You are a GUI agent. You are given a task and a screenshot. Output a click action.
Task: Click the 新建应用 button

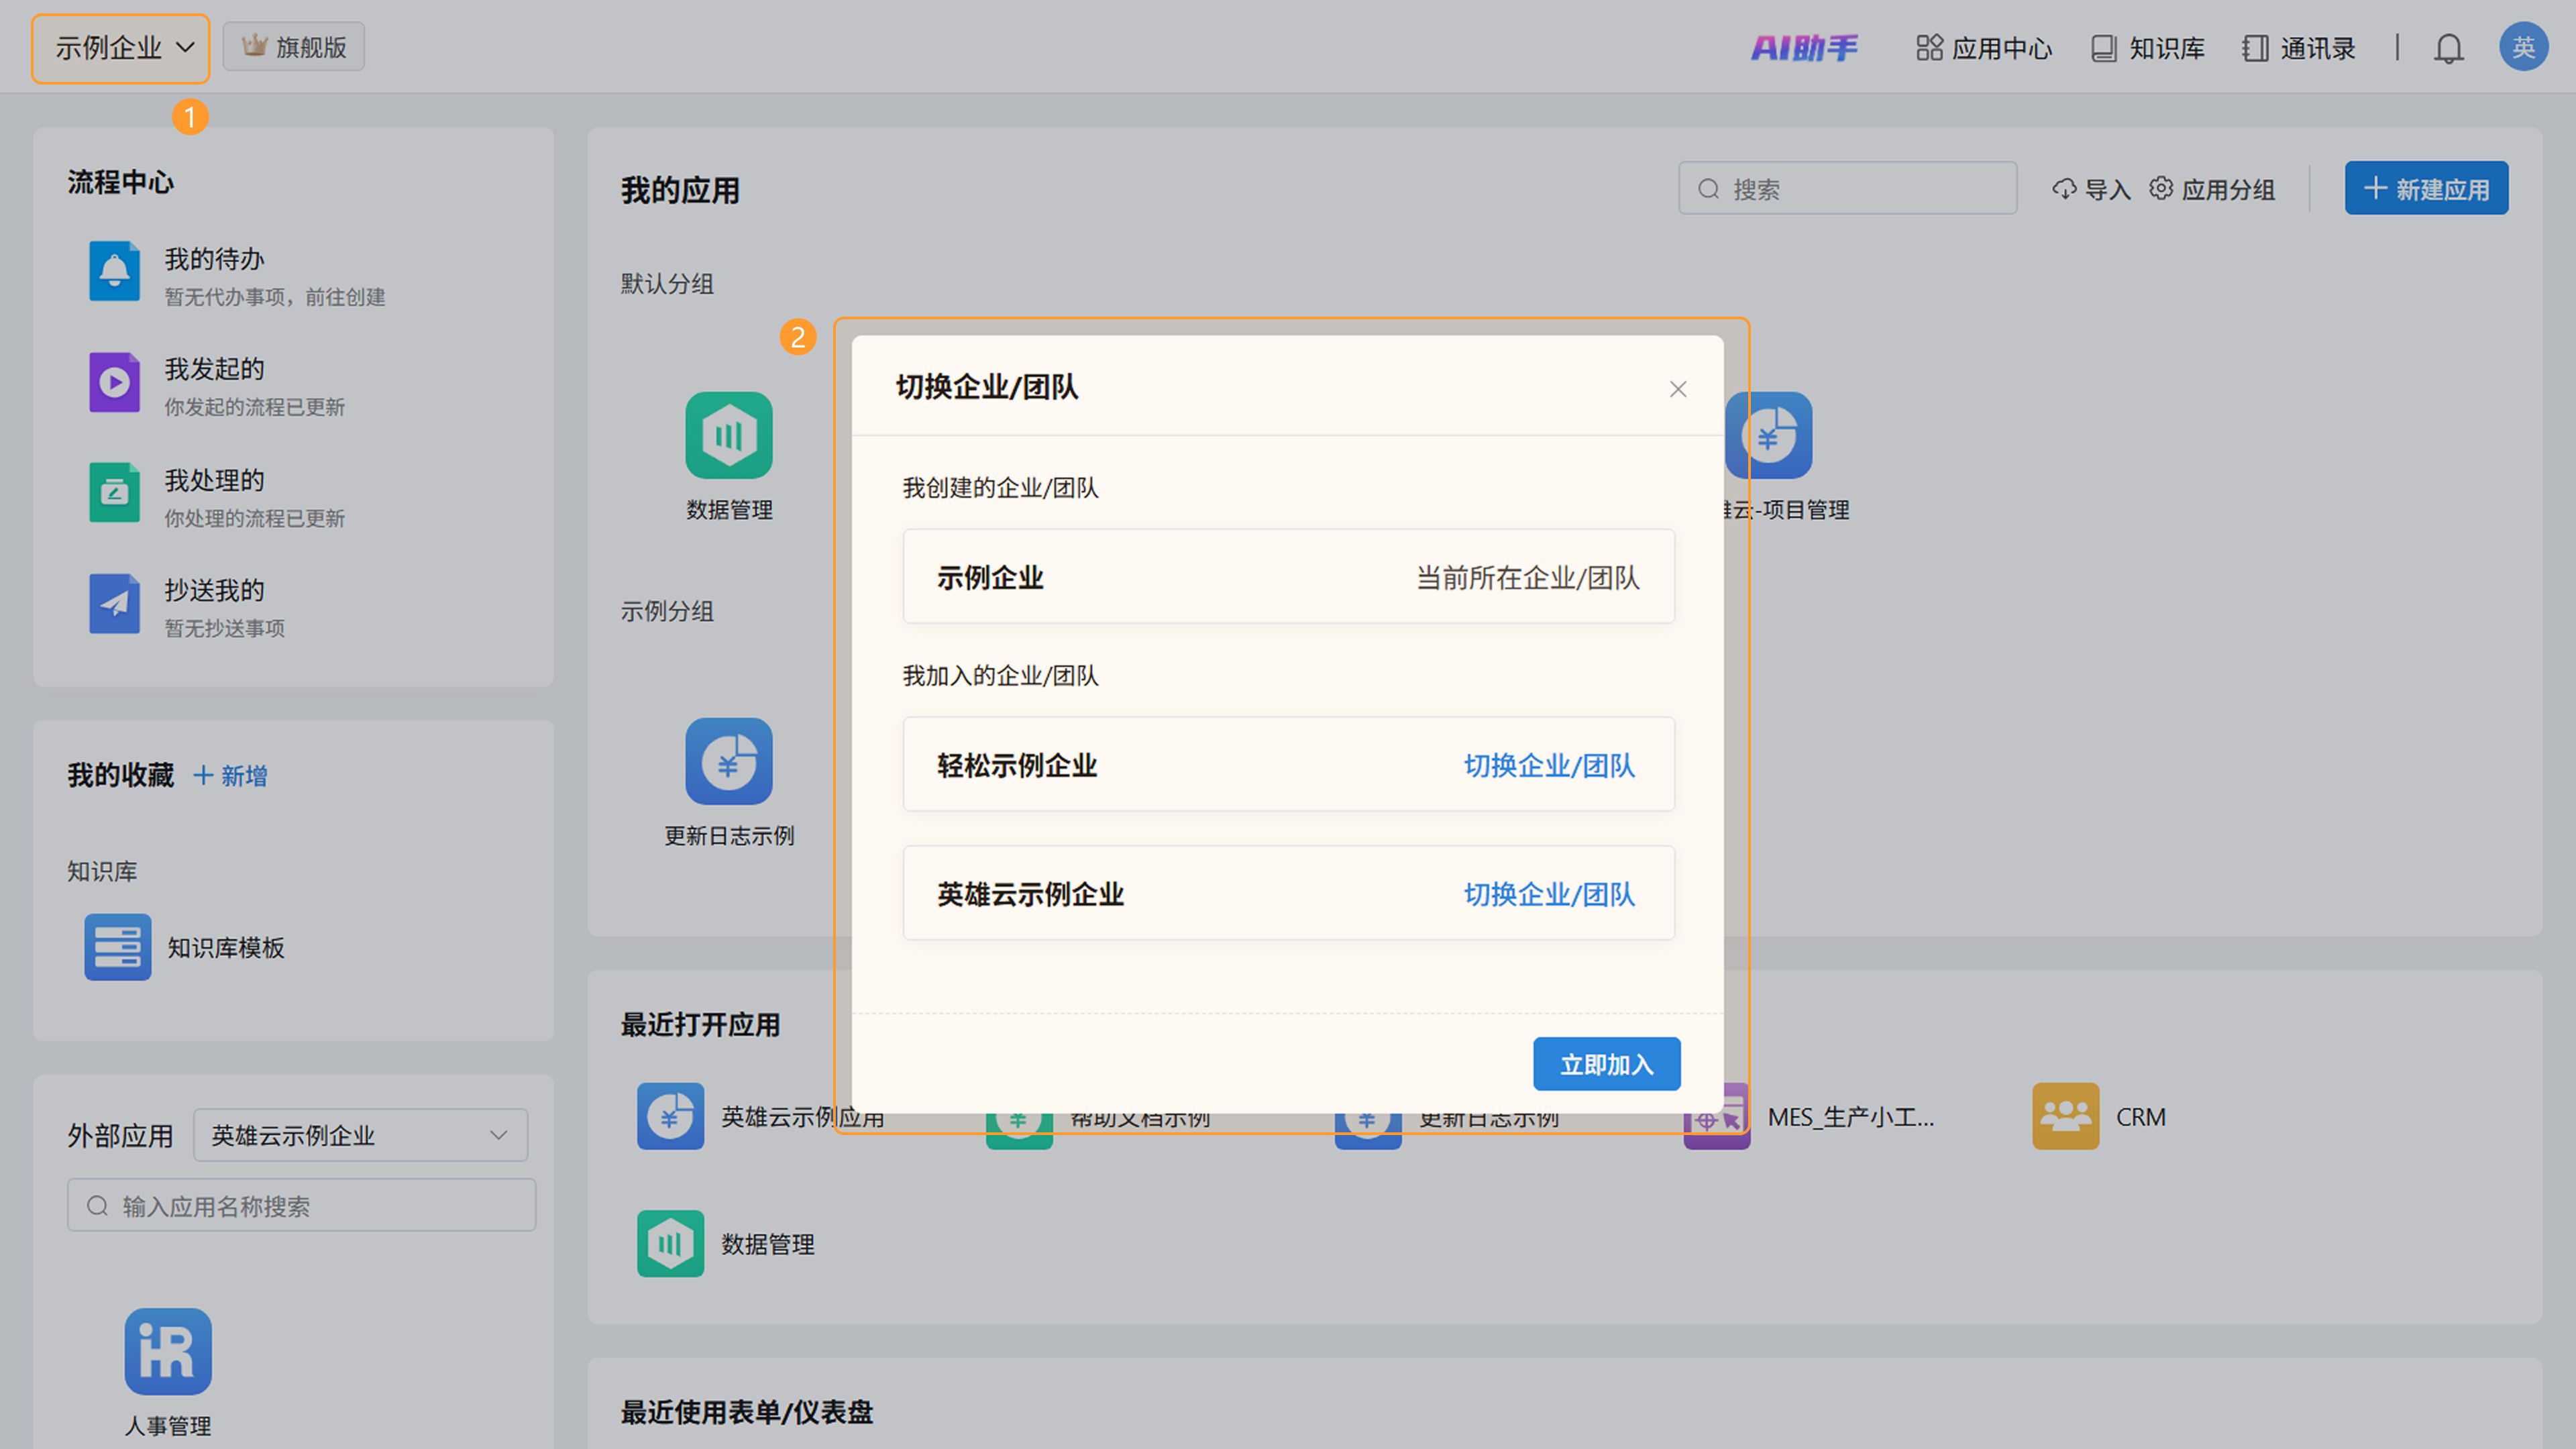coord(2426,188)
